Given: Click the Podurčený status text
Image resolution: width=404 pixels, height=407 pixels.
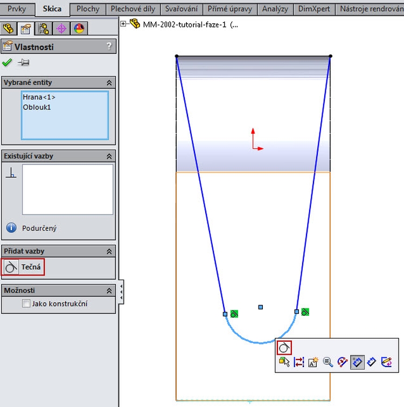Looking at the screenshot, I should pyautogui.click(x=39, y=228).
